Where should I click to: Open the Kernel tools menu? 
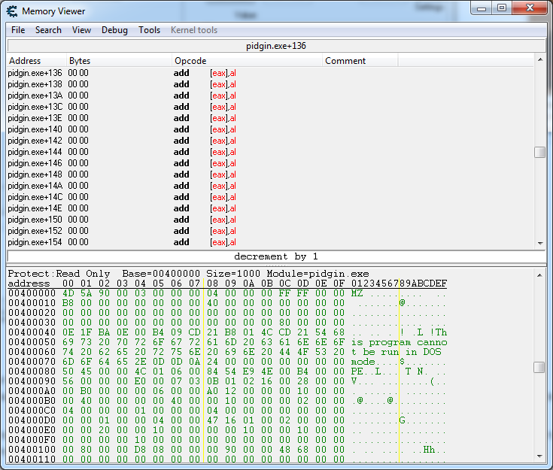click(194, 30)
